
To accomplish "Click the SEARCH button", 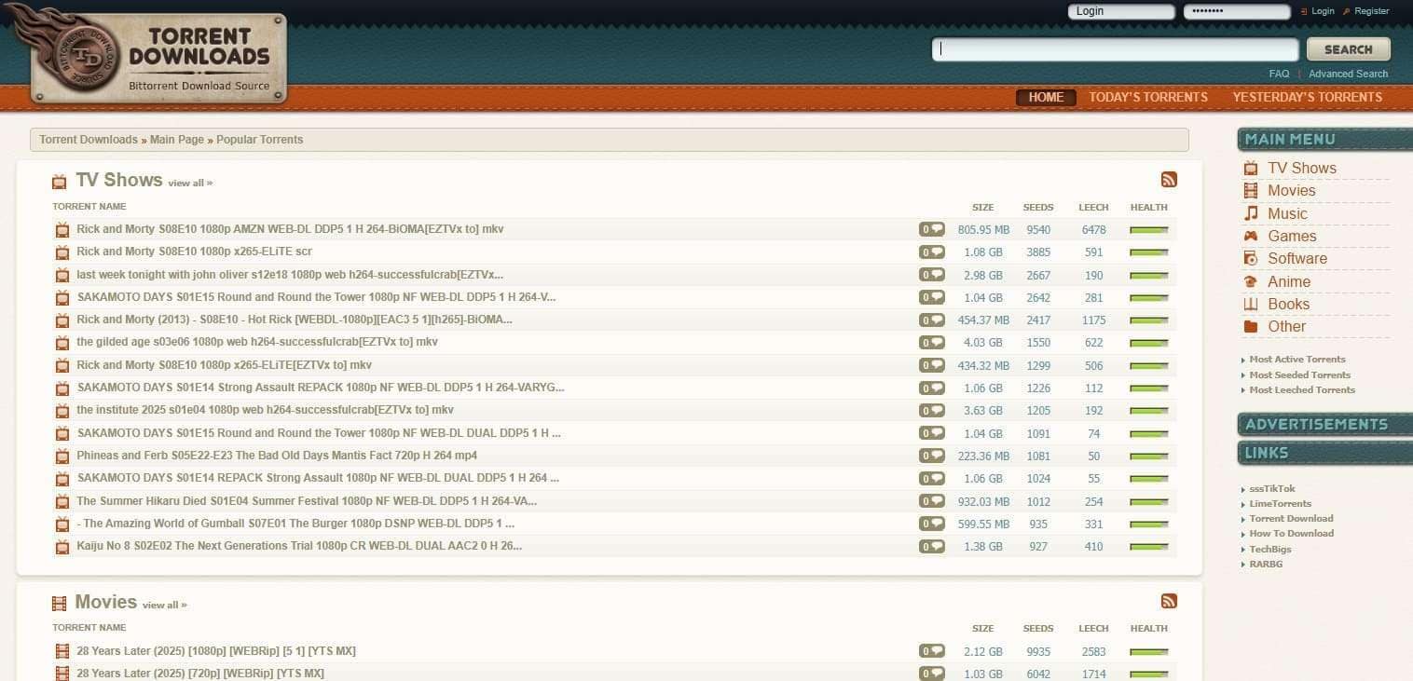I will pyautogui.click(x=1349, y=49).
